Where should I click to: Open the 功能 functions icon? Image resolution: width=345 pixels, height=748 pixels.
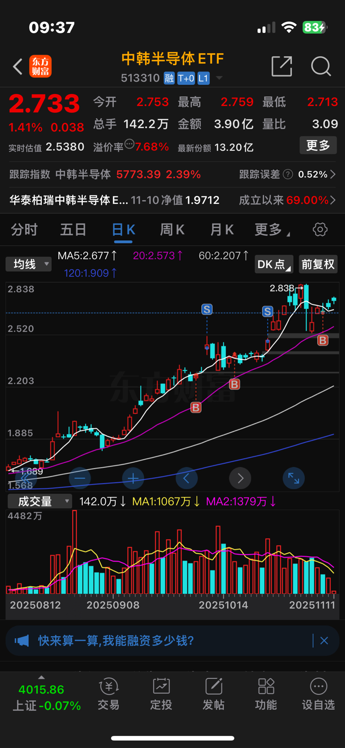click(x=266, y=695)
